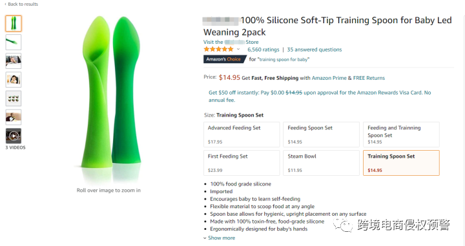Image resolution: width=465 pixels, height=246 pixels.
Task: Open the 6,560 ratings link
Action: (x=263, y=50)
